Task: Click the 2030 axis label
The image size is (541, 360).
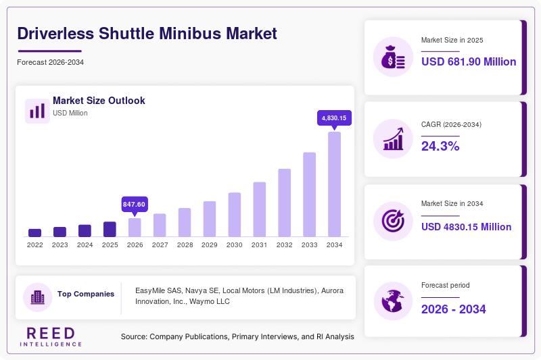Action: (x=234, y=245)
